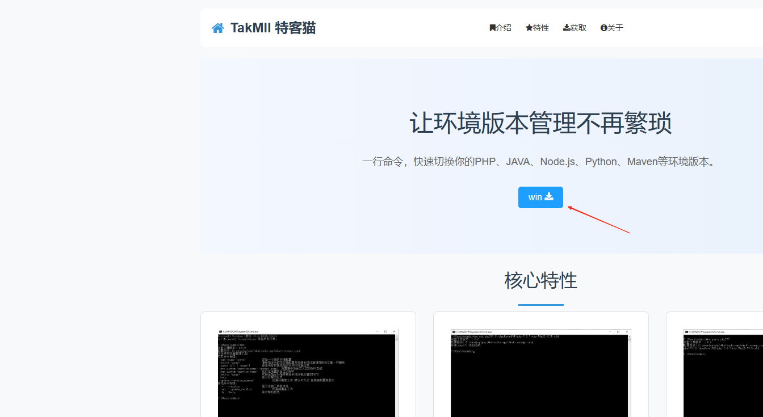Select the 获取 navigation link
This screenshot has height=417, width=763.
(578, 28)
